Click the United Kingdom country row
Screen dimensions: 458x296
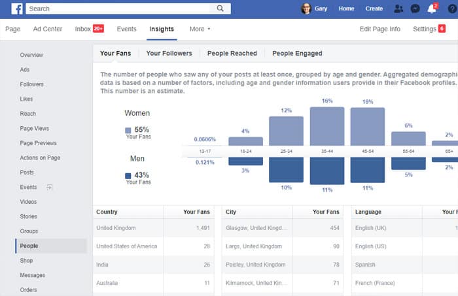pyautogui.click(x=154, y=228)
